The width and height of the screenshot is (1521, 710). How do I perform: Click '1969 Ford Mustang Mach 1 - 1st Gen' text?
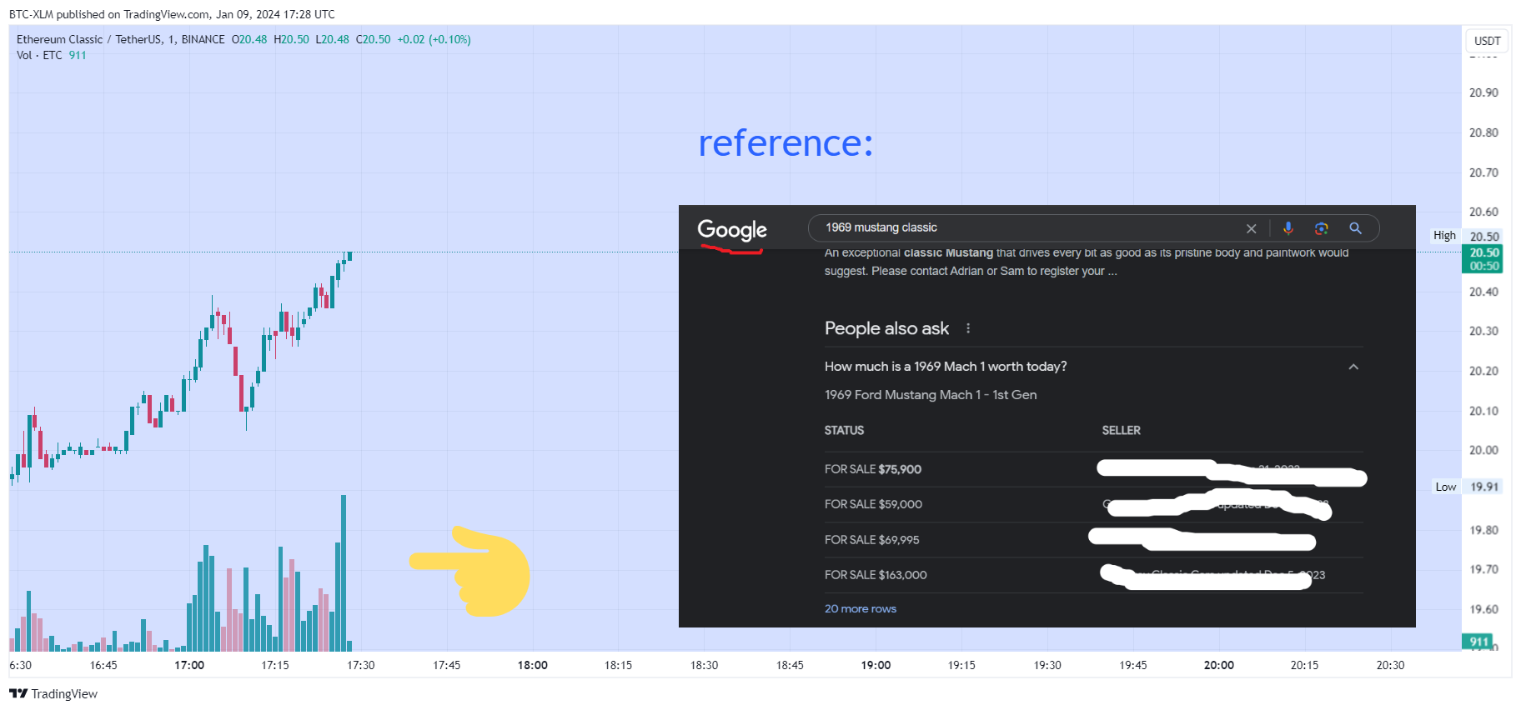[931, 395]
